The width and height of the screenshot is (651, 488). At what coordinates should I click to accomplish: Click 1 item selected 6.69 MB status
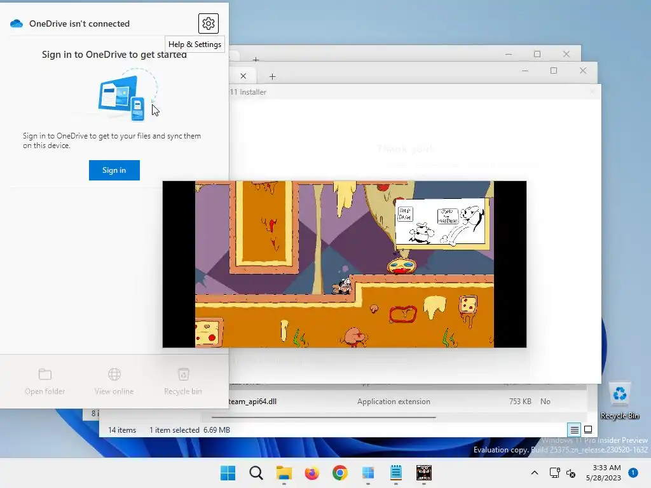[x=189, y=430]
